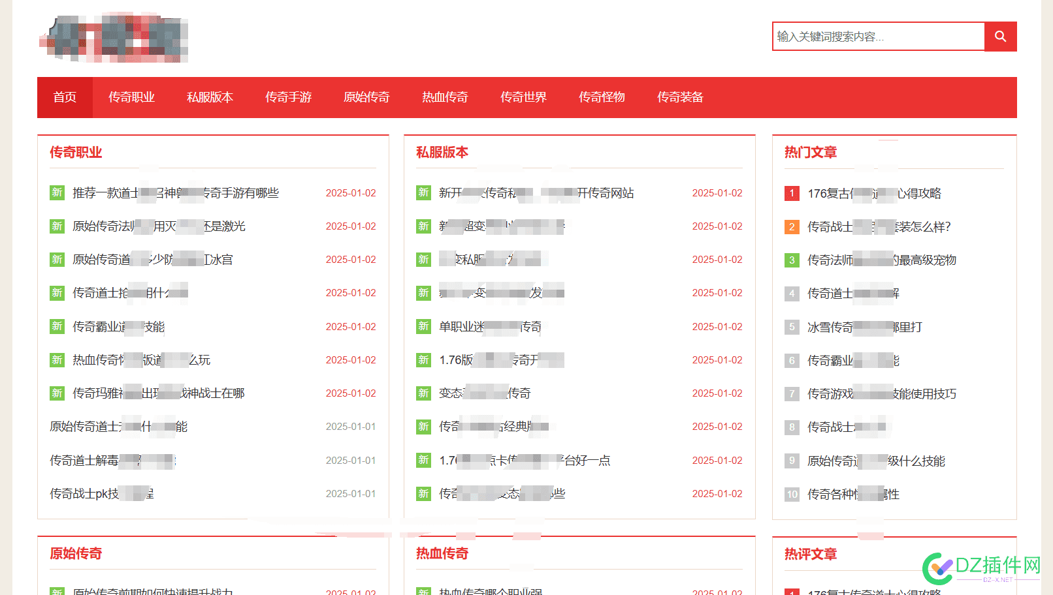
Task: Open hot article 原始传奇 ending 级什么技能
Action: click(876, 461)
